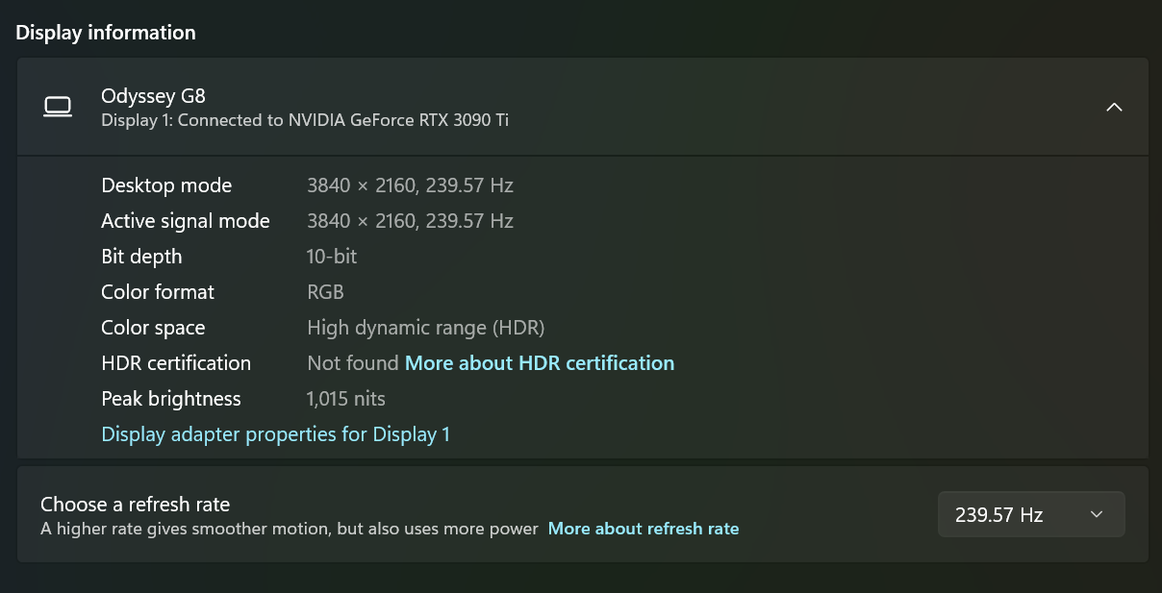Open More about HDR certification link
1162x593 pixels.
[539, 363]
